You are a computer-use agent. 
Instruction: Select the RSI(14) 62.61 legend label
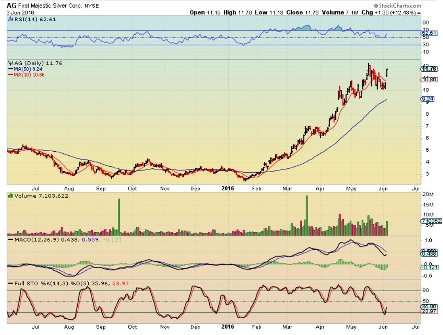[x=35, y=20]
